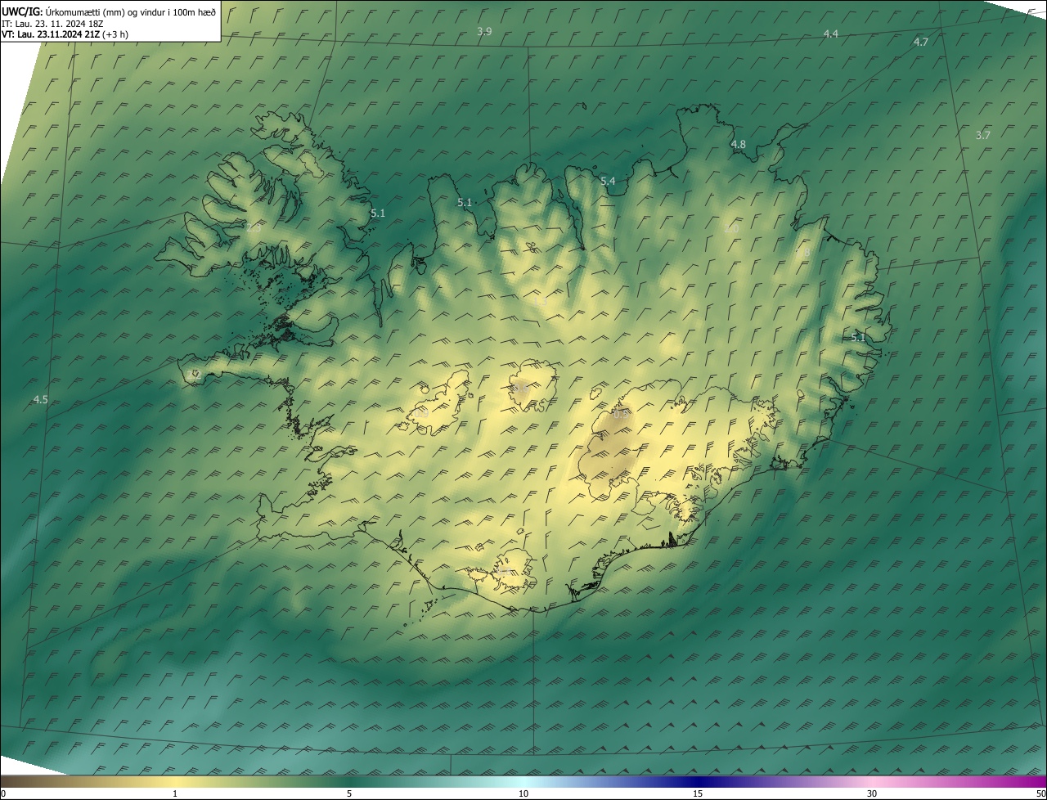Click the 5.4 value on the map

tap(608, 181)
